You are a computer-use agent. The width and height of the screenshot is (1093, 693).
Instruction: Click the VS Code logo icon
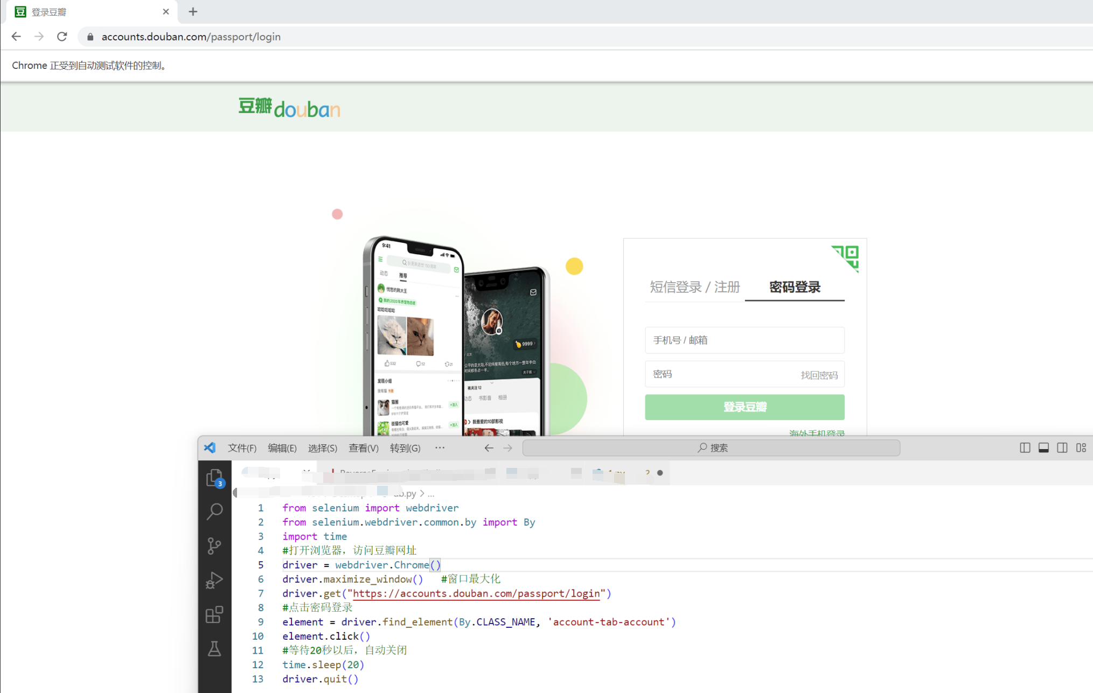pyautogui.click(x=210, y=447)
